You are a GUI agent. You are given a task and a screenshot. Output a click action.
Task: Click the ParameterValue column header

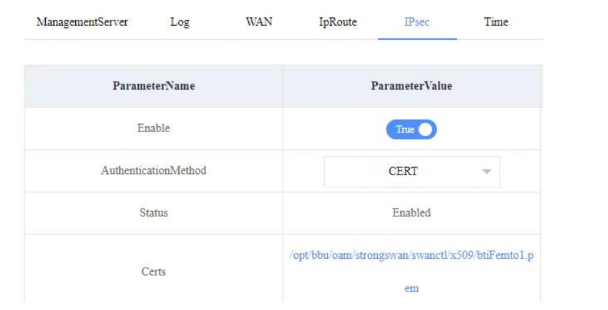point(411,86)
